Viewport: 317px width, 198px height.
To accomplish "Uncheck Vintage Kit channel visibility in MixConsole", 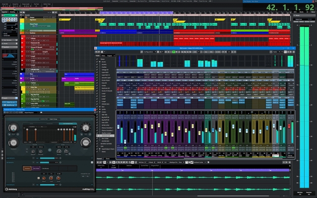I will pos(97,70).
